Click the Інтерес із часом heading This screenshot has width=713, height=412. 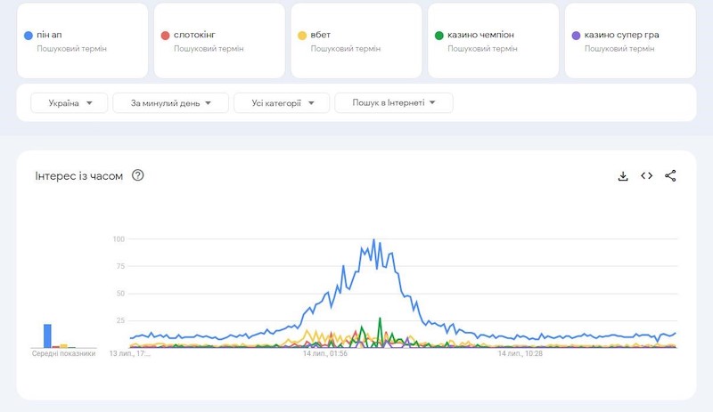(79, 176)
